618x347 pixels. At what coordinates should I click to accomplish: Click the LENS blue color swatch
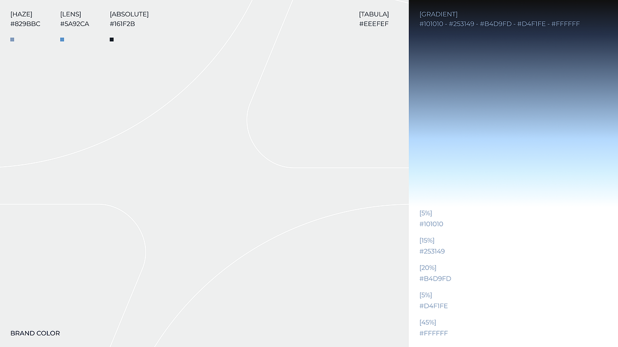(62, 40)
